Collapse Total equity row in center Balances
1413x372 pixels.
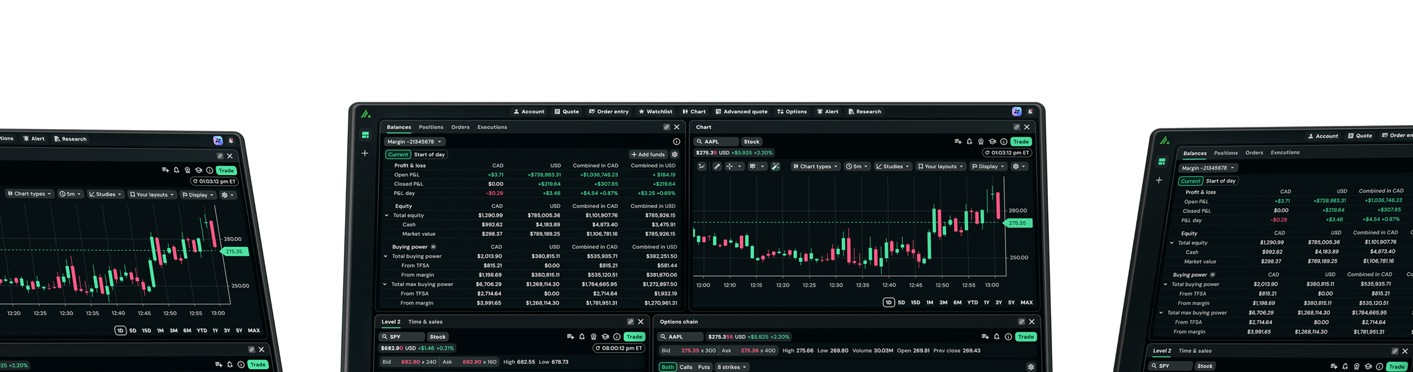387,215
